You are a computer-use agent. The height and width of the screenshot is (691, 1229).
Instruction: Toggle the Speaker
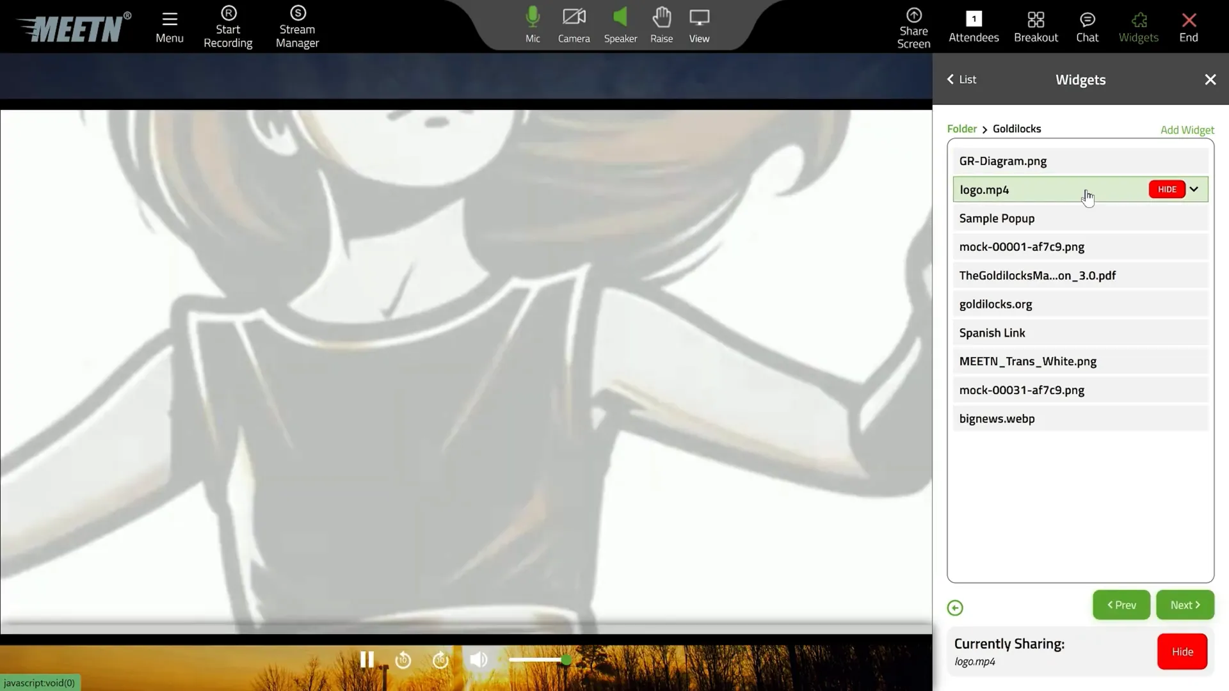[620, 26]
